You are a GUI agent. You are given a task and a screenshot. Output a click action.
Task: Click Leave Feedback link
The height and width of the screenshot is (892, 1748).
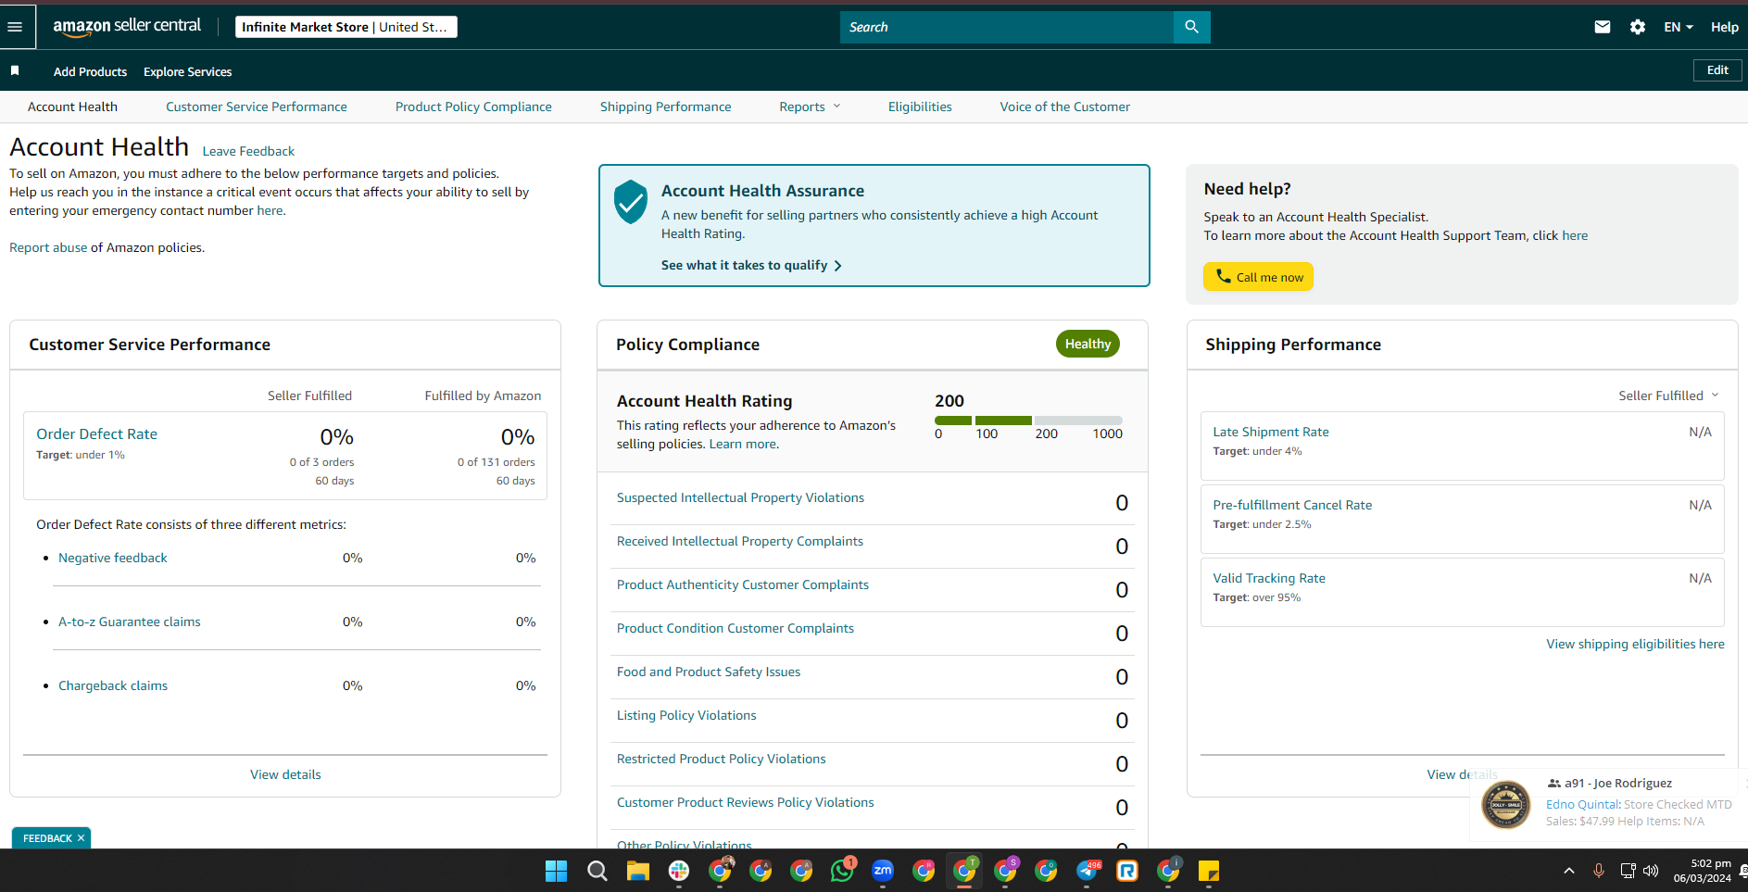coord(248,151)
